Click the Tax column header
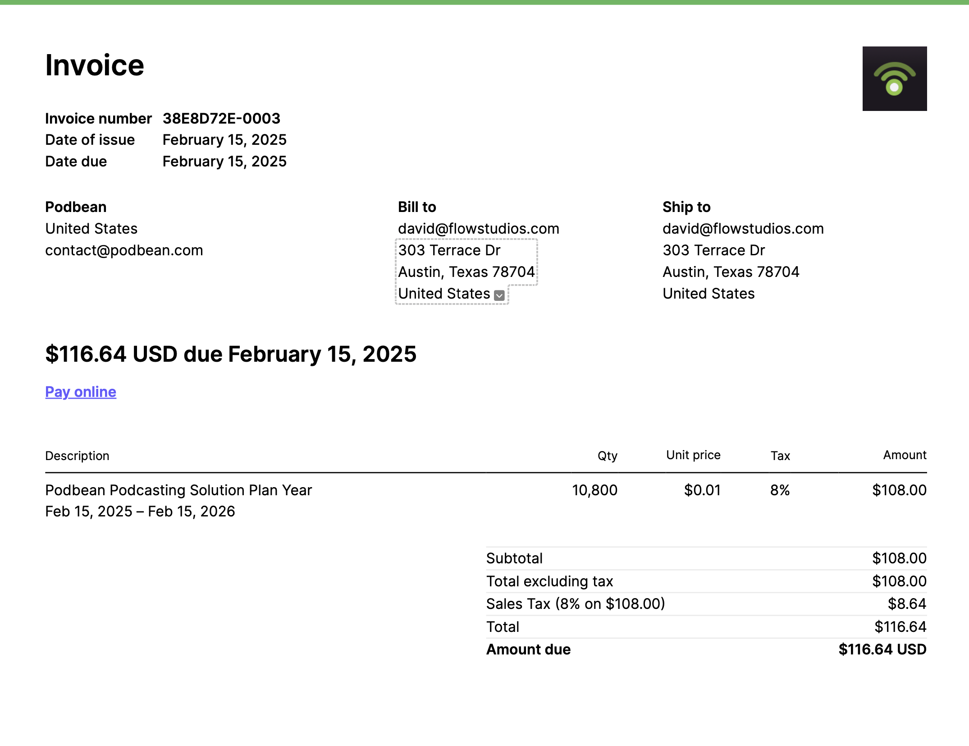Screen dimensions: 969x746 coord(780,456)
